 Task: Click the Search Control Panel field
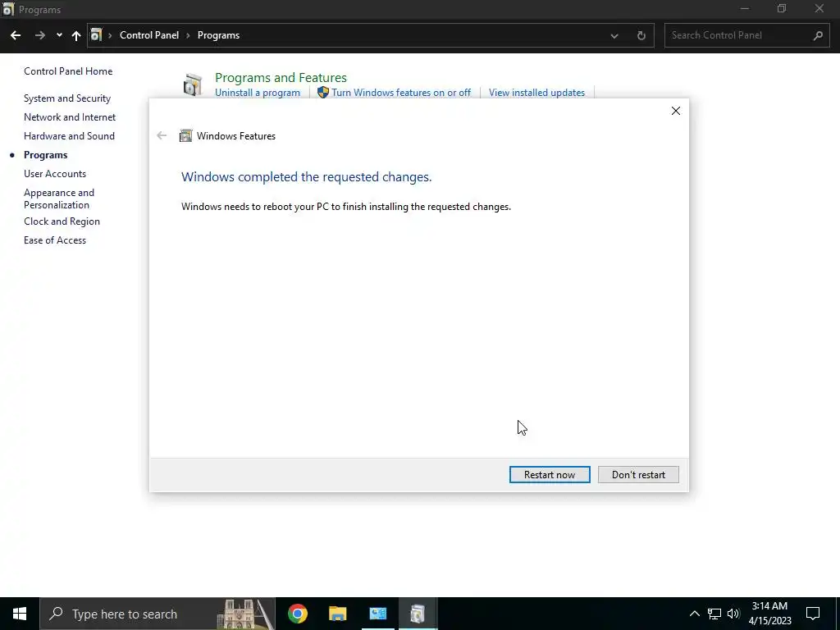(x=747, y=35)
